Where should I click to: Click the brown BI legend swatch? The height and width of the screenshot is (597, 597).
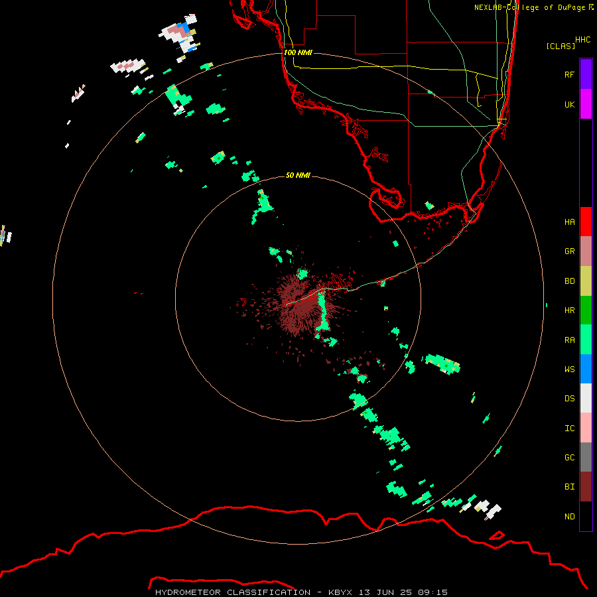pos(586,487)
